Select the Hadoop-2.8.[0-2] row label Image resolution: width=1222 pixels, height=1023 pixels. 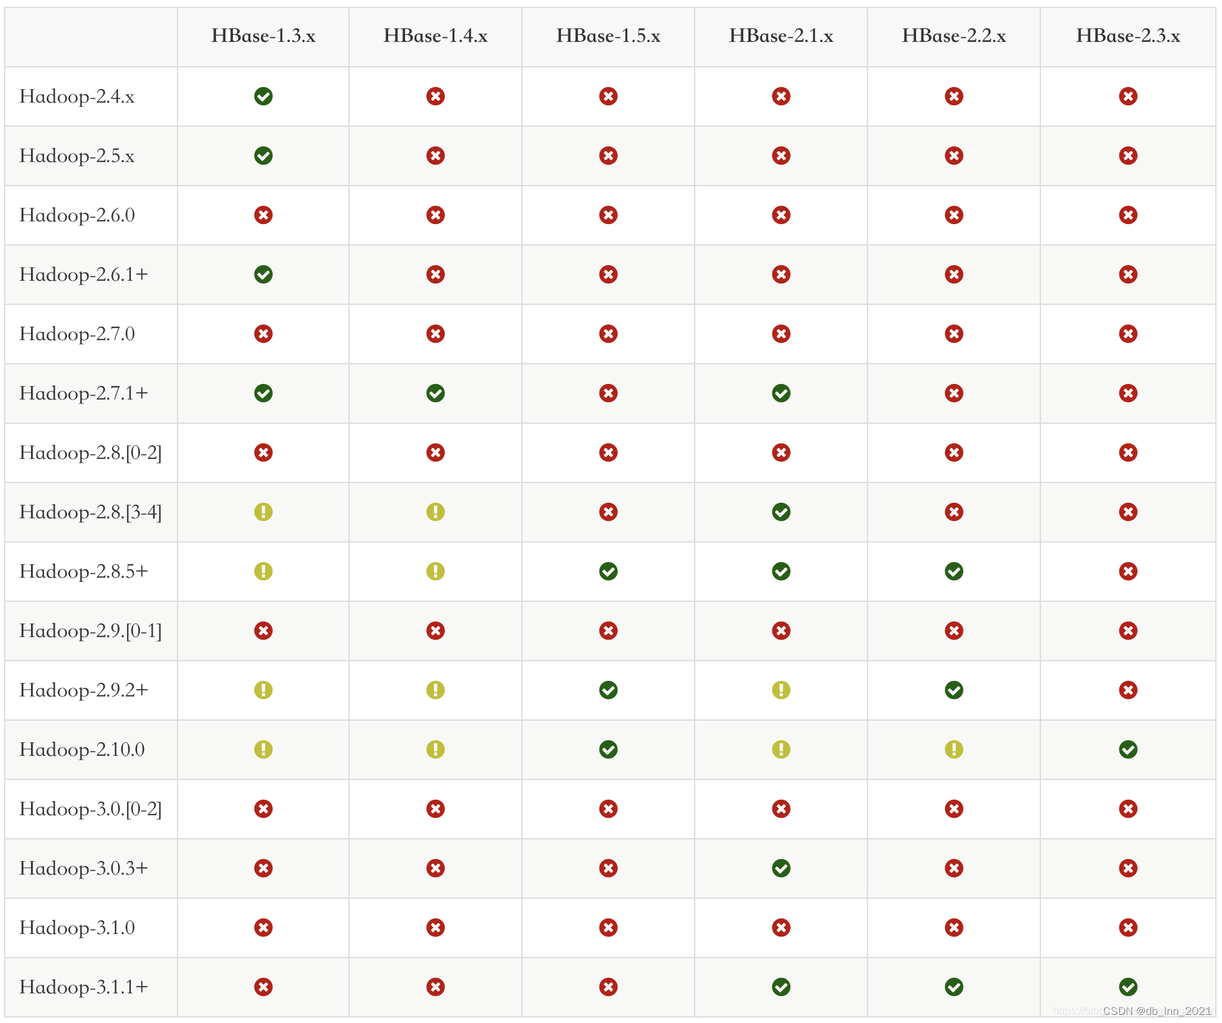point(90,453)
